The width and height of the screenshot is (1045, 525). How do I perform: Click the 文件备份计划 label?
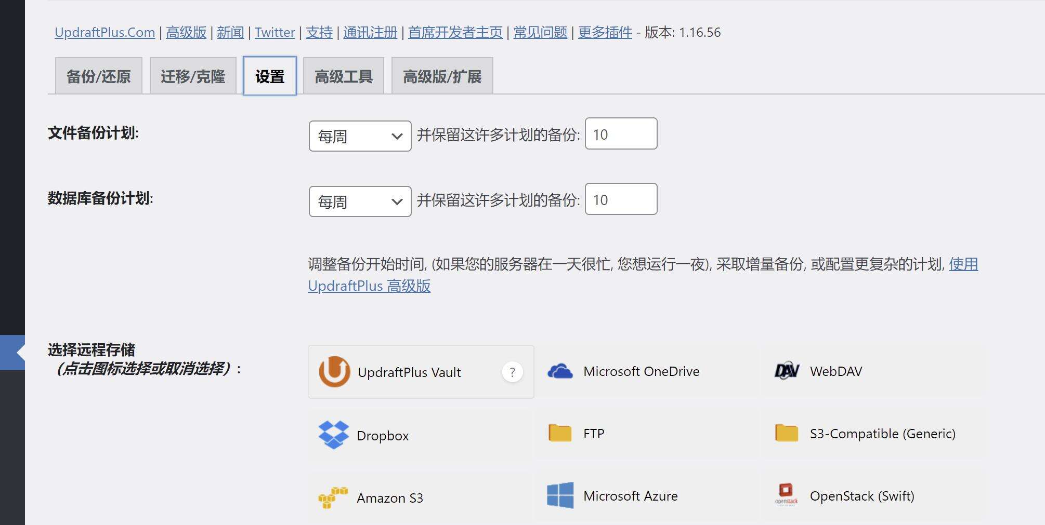(x=94, y=133)
